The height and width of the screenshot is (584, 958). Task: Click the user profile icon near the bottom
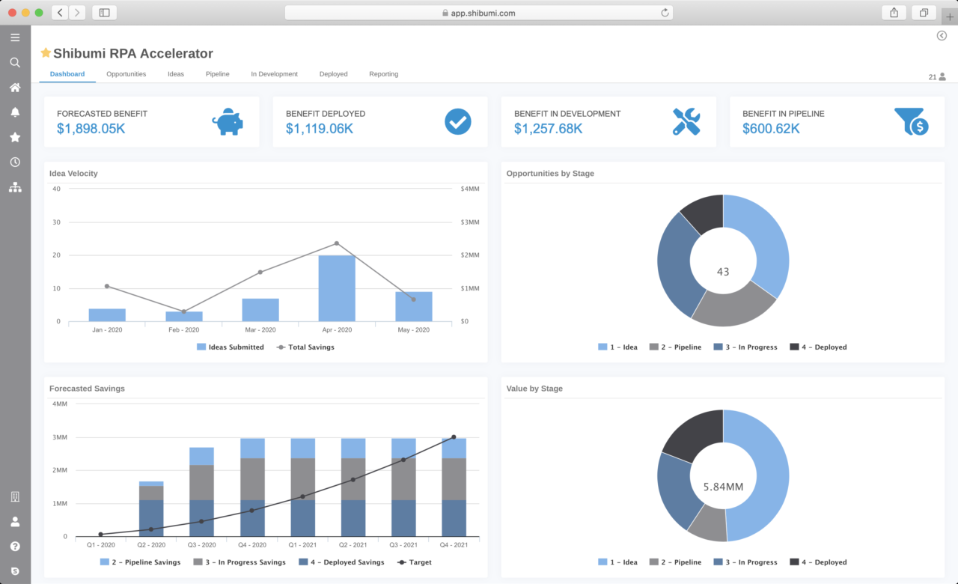(15, 523)
